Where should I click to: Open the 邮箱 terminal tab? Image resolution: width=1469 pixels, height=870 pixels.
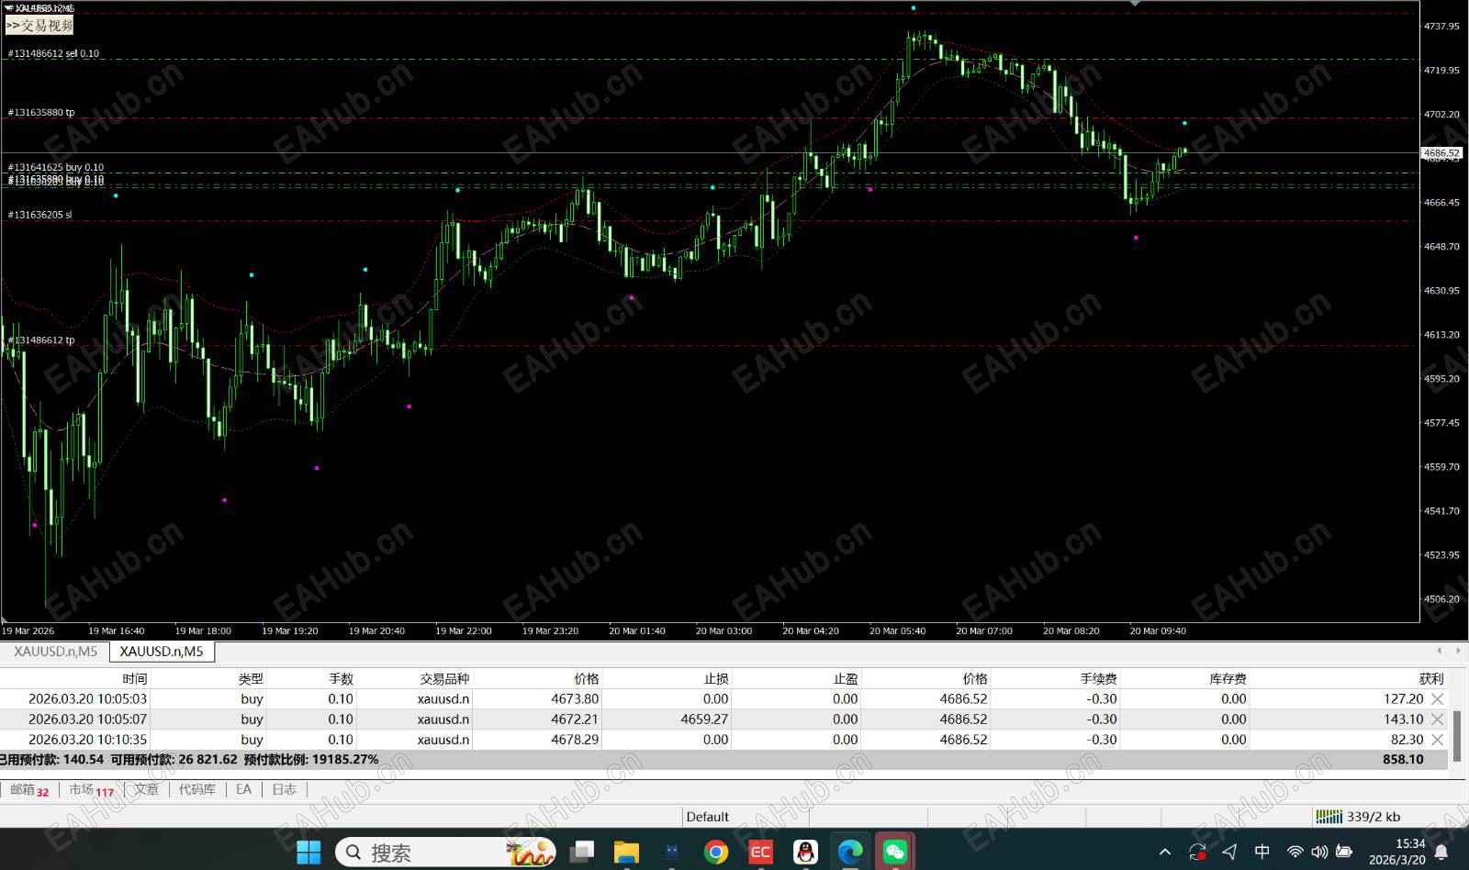point(29,789)
